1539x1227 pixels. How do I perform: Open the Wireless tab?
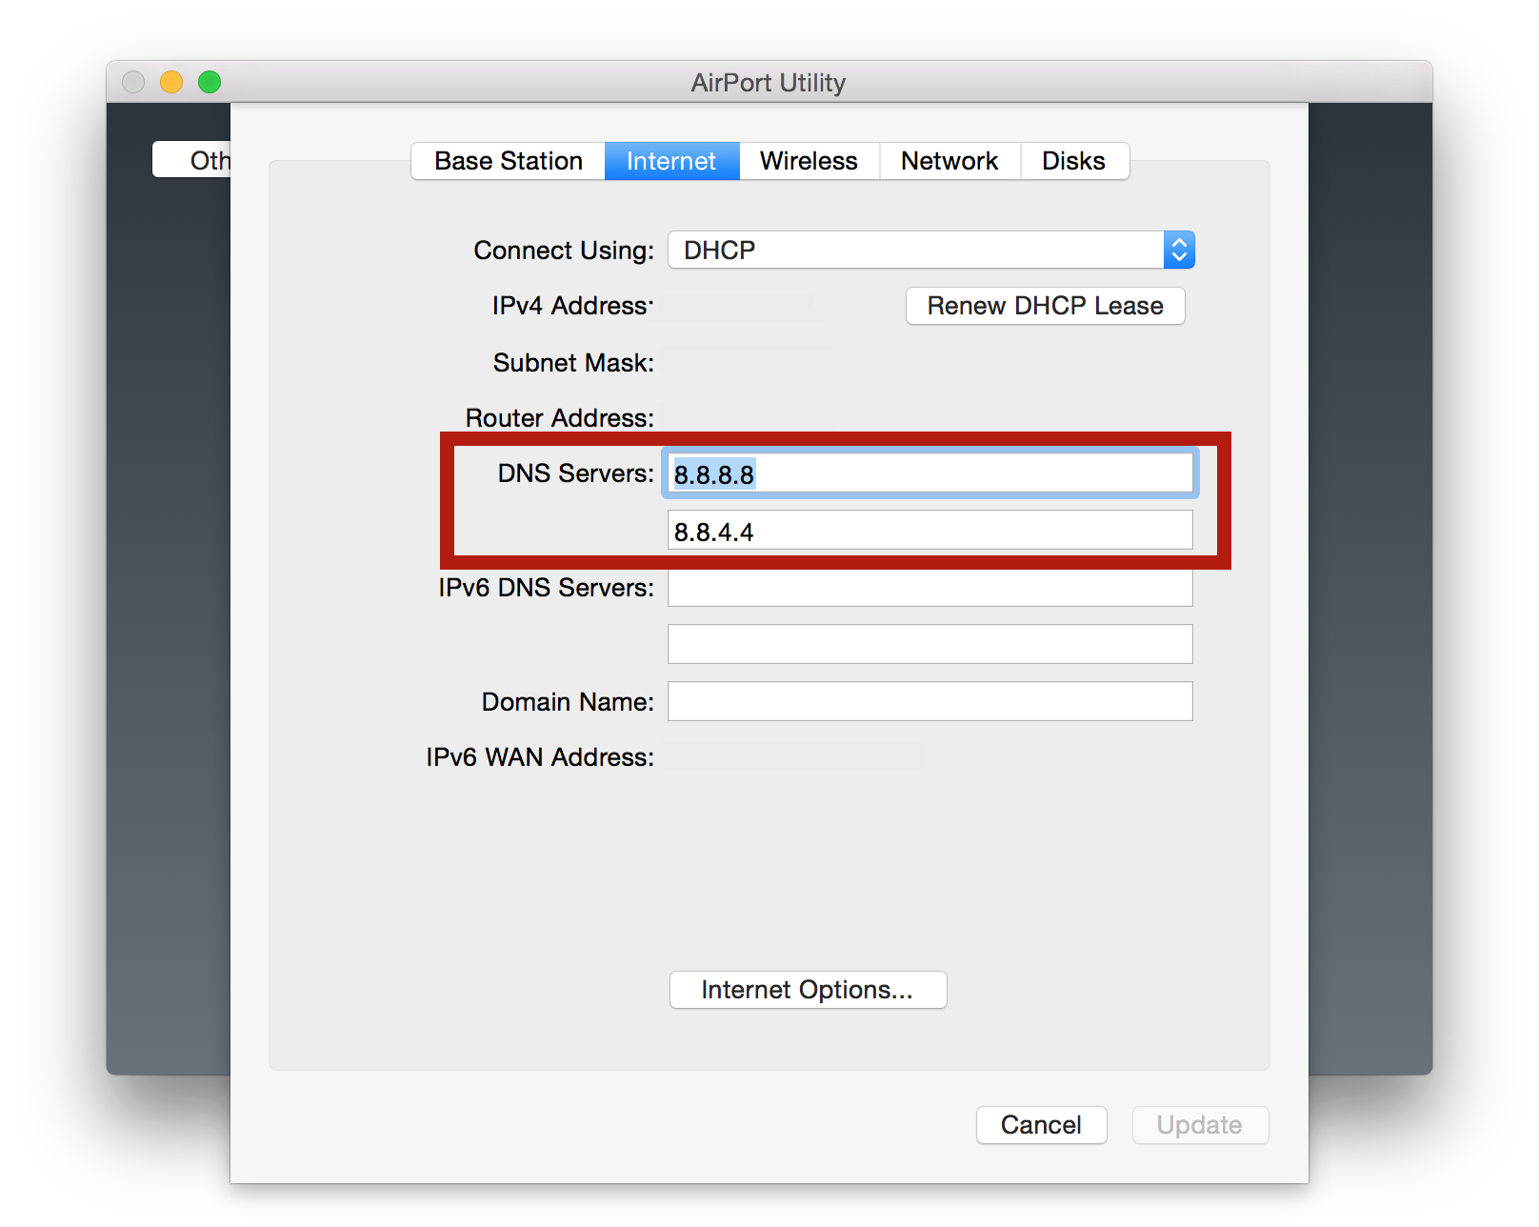pos(809,161)
